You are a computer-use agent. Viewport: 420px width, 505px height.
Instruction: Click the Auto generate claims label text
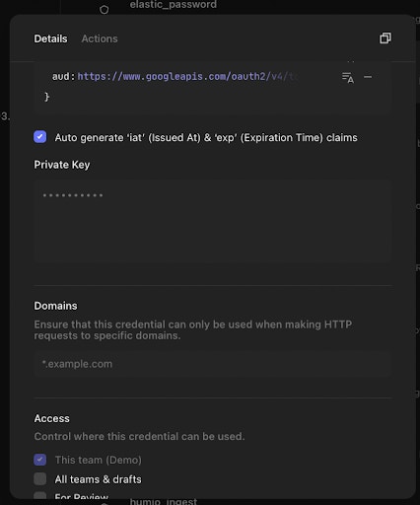tap(206, 137)
